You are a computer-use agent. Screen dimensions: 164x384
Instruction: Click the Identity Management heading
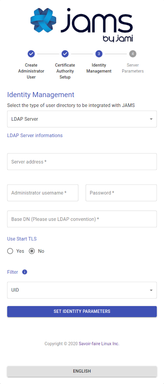coord(41,95)
